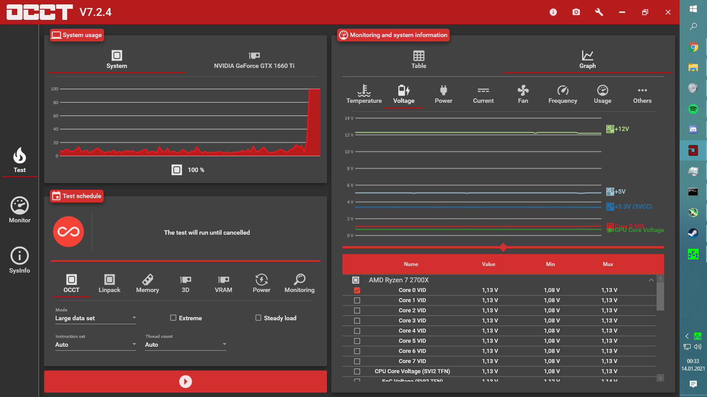Screen dimensions: 707x397
Task: Click the graph/table splitter diamond handle
Action: [x=503, y=247]
